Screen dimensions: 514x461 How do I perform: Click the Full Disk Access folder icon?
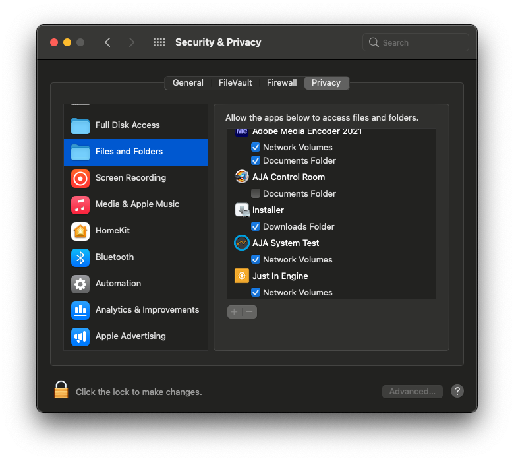80,125
